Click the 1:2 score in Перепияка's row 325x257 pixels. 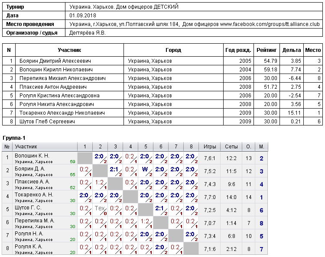(145, 221)
